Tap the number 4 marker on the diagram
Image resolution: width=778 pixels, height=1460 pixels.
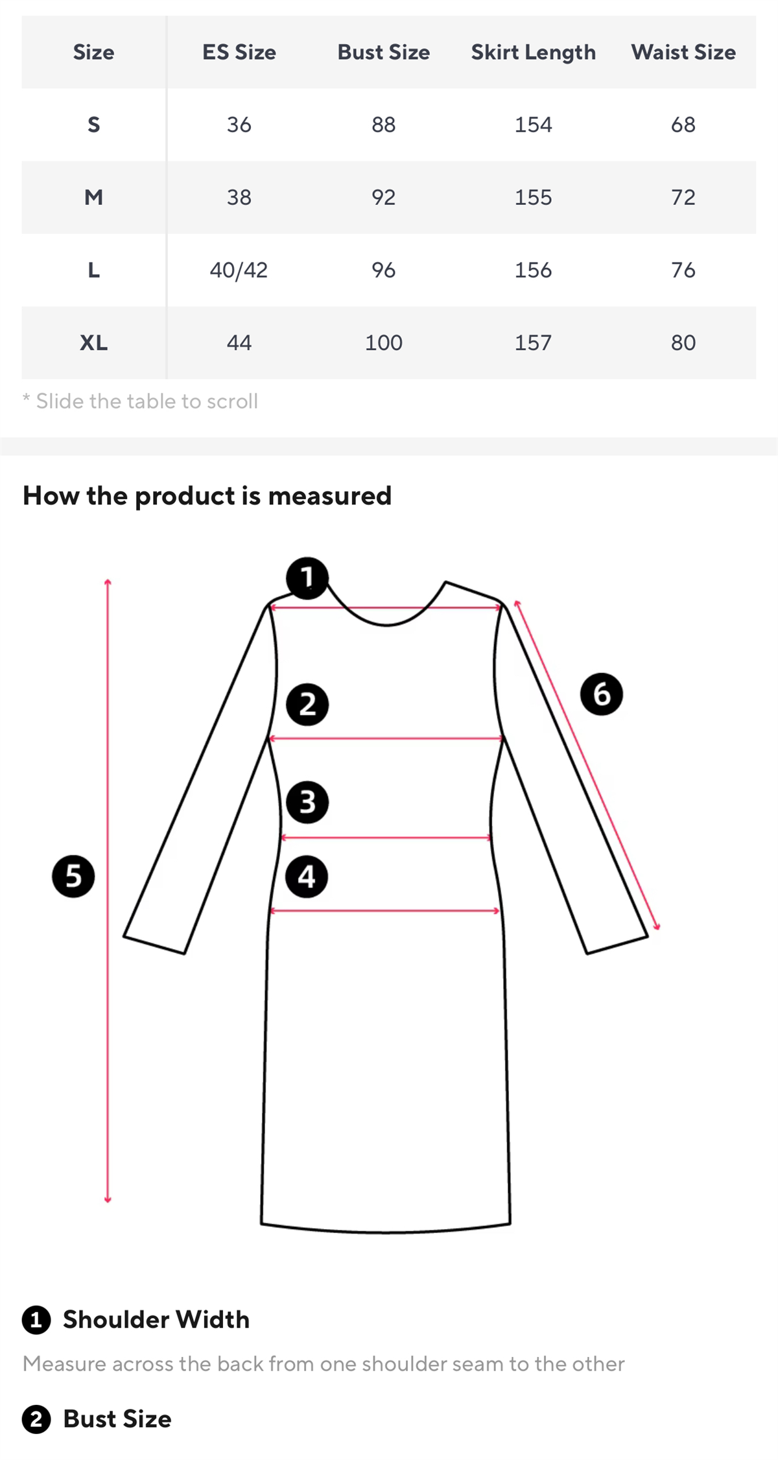307,877
